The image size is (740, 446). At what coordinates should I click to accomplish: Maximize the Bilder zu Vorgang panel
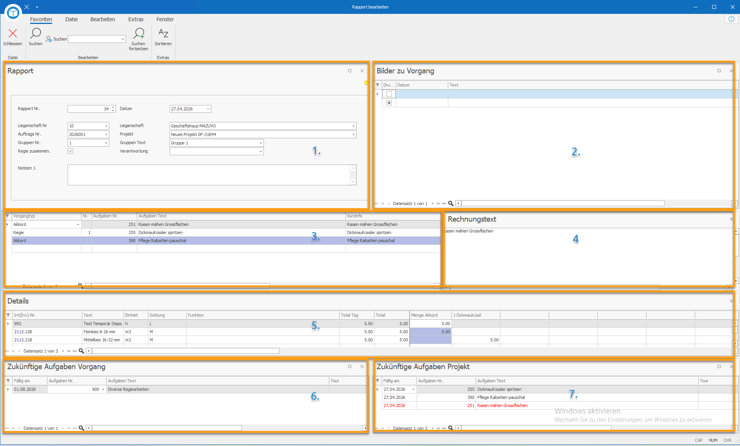719,71
